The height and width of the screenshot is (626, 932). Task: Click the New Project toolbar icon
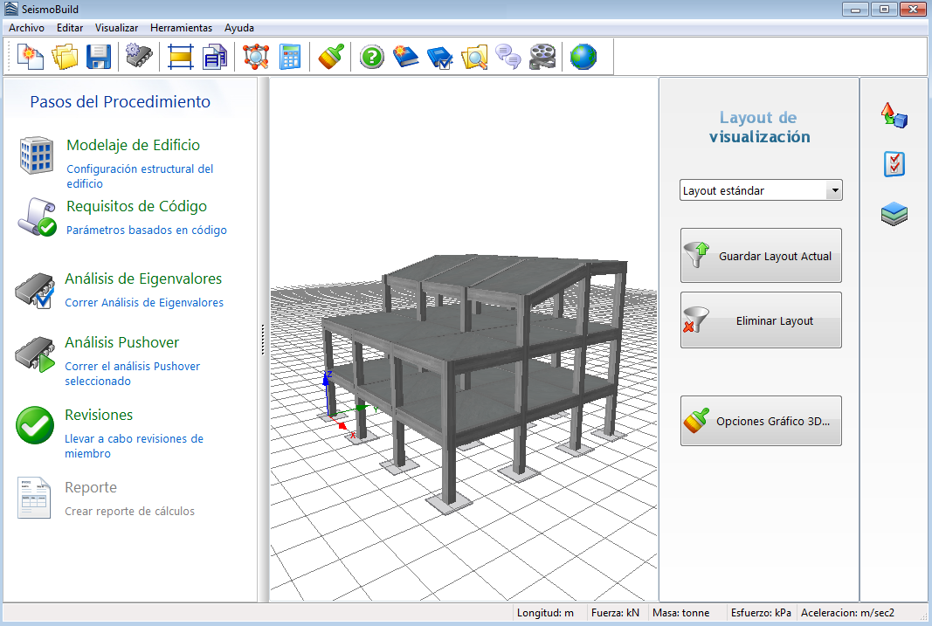tap(31, 58)
